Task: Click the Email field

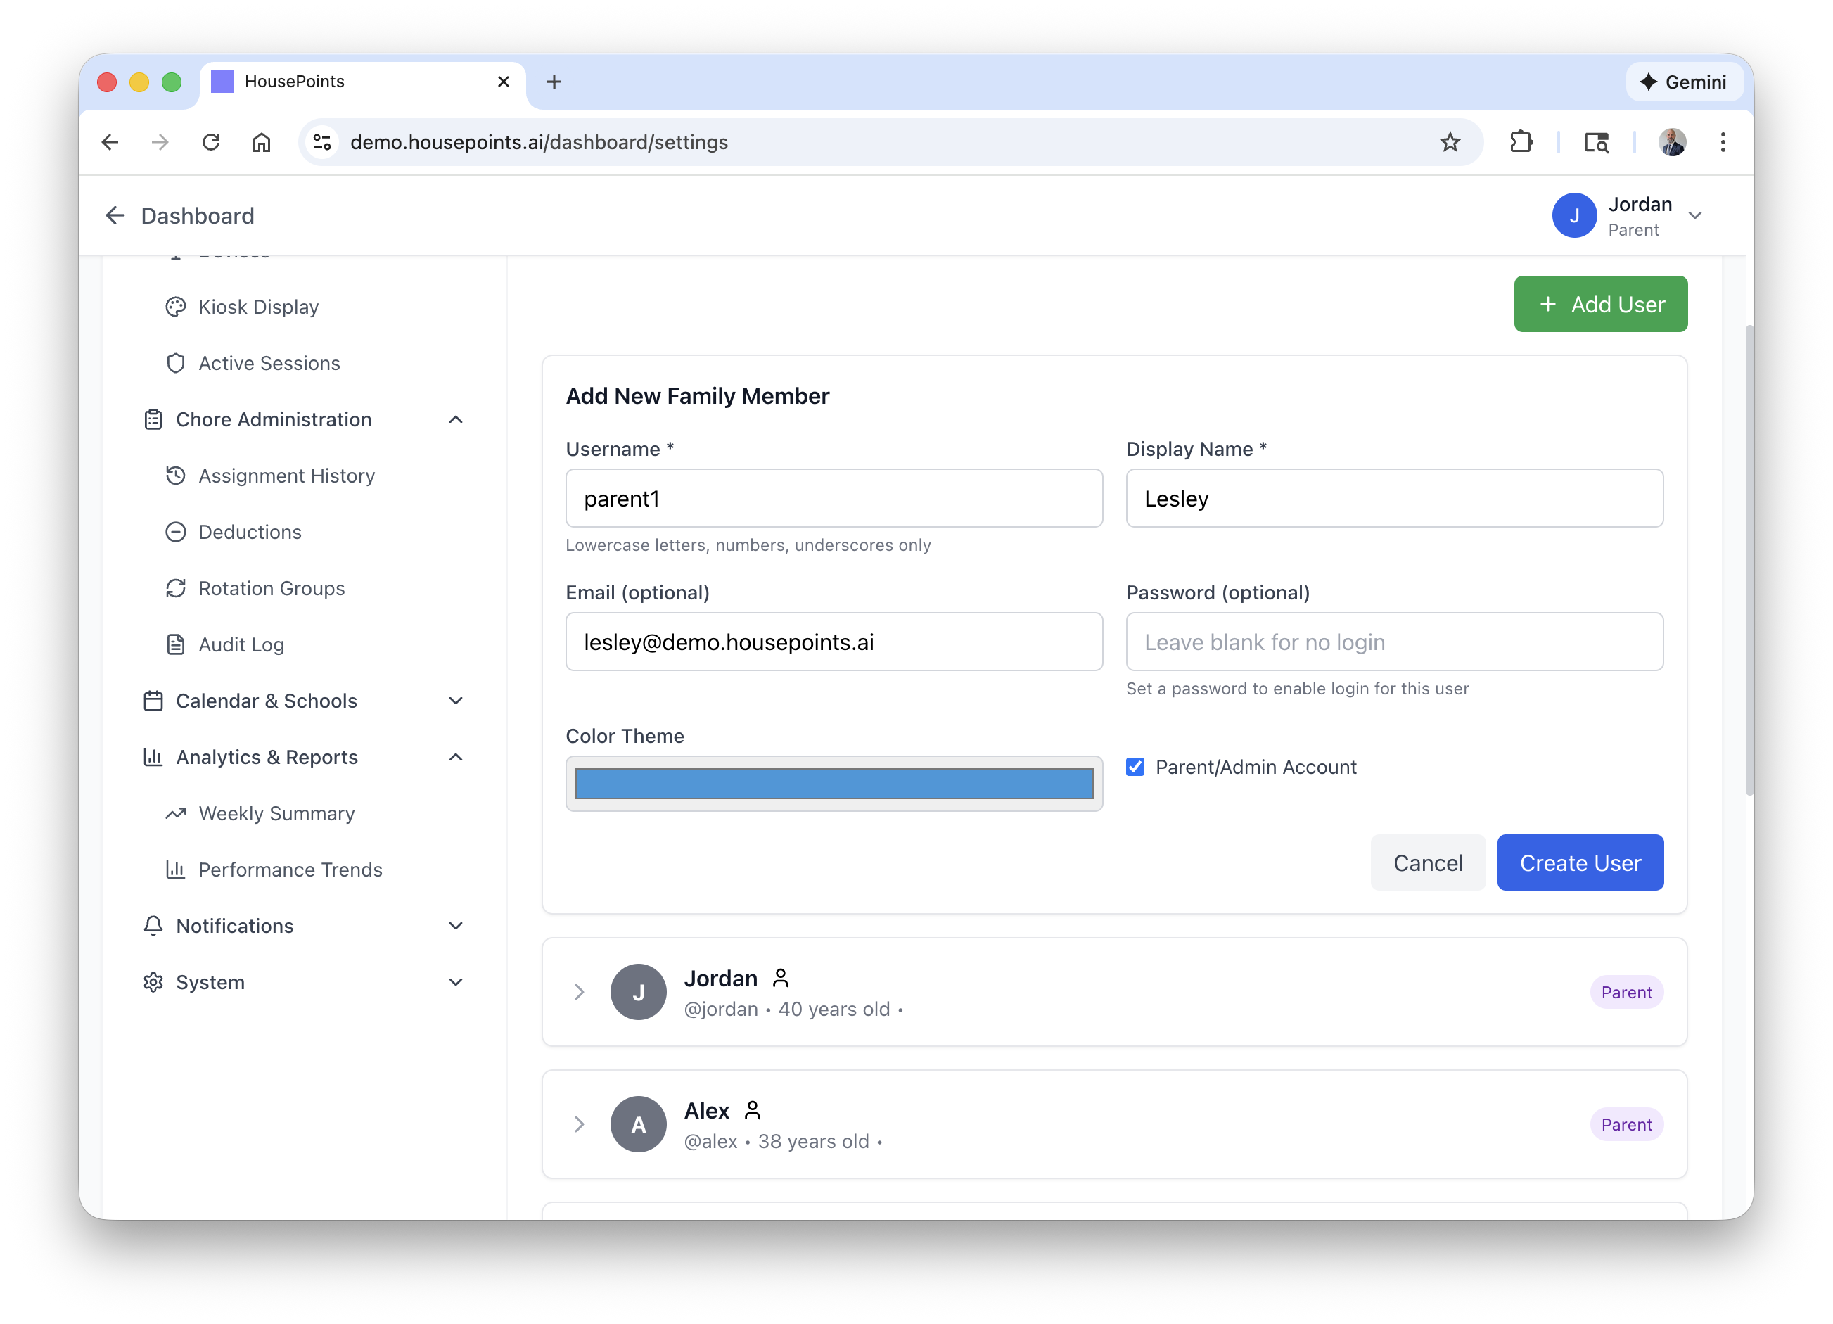Action: click(x=834, y=642)
